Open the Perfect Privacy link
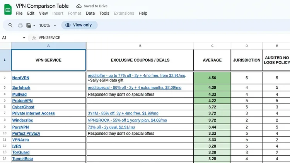This screenshot has width=290, height=163. (x=26, y=134)
